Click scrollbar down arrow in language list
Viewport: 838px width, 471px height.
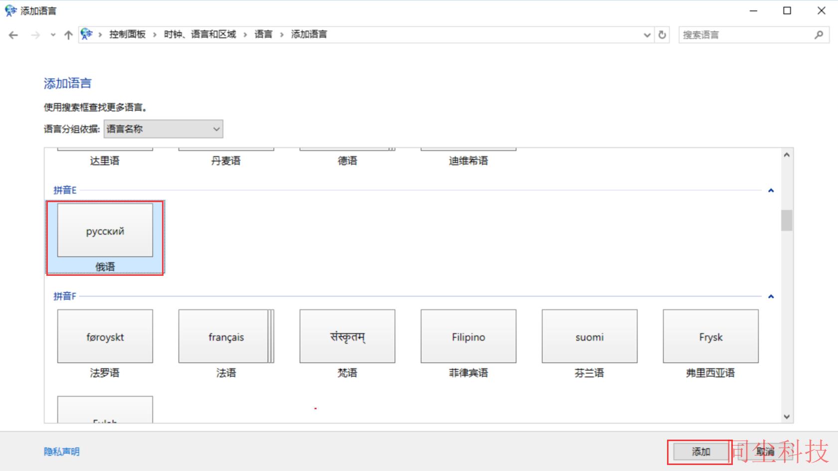(x=787, y=417)
